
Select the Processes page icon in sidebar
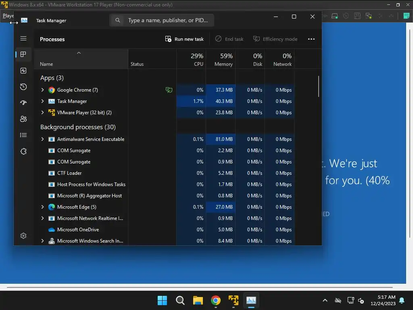23,54
